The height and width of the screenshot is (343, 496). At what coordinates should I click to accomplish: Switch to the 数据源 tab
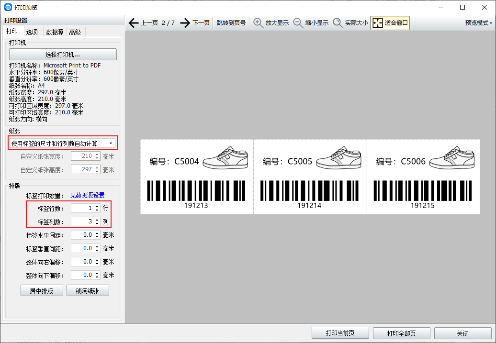click(x=55, y=32)
